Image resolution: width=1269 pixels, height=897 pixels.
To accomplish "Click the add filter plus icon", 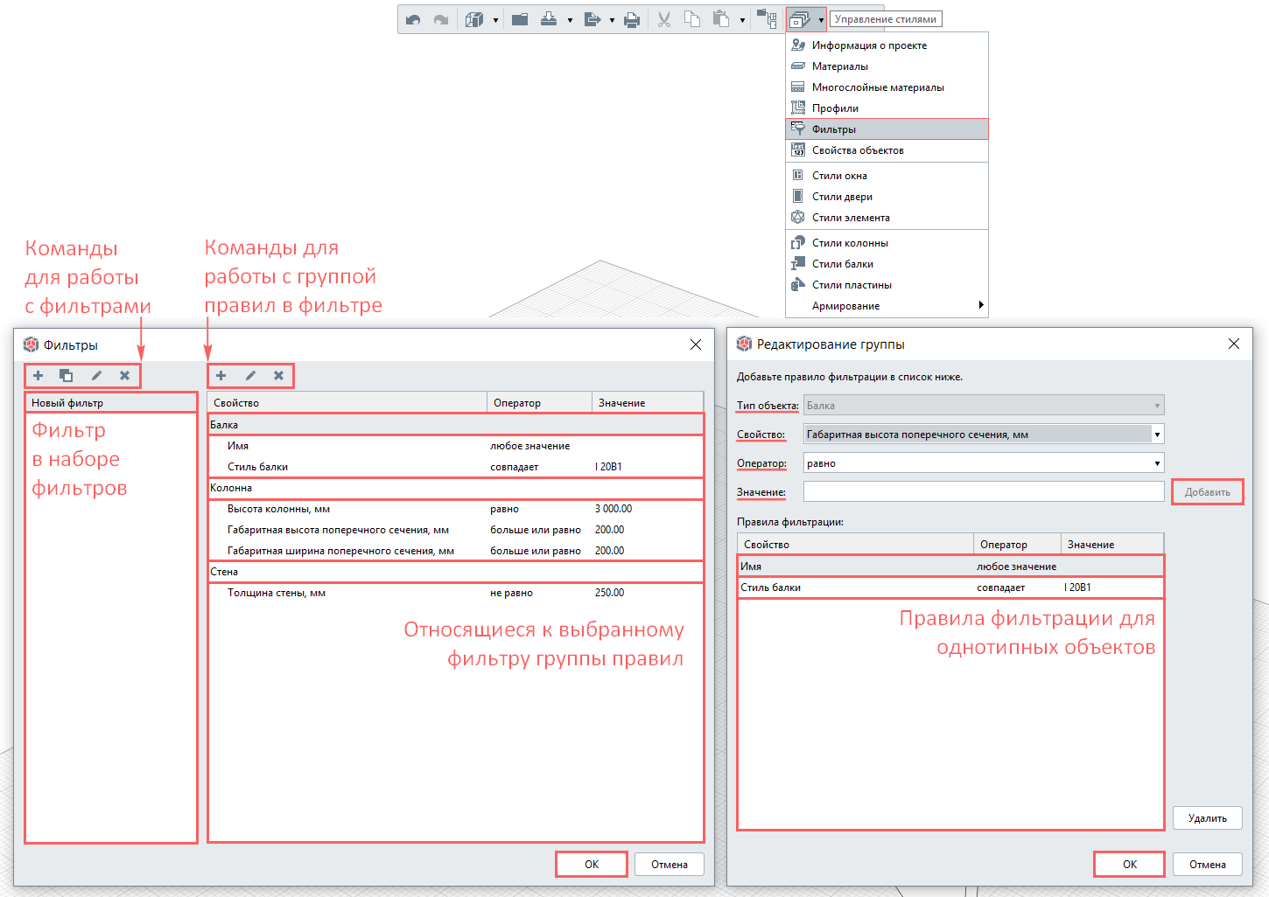I will [38, 376].
